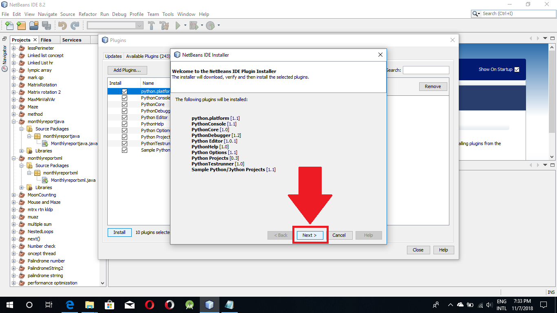Click the New File toolbar icon
Screen dimensions: 557x313
(9, 26)
